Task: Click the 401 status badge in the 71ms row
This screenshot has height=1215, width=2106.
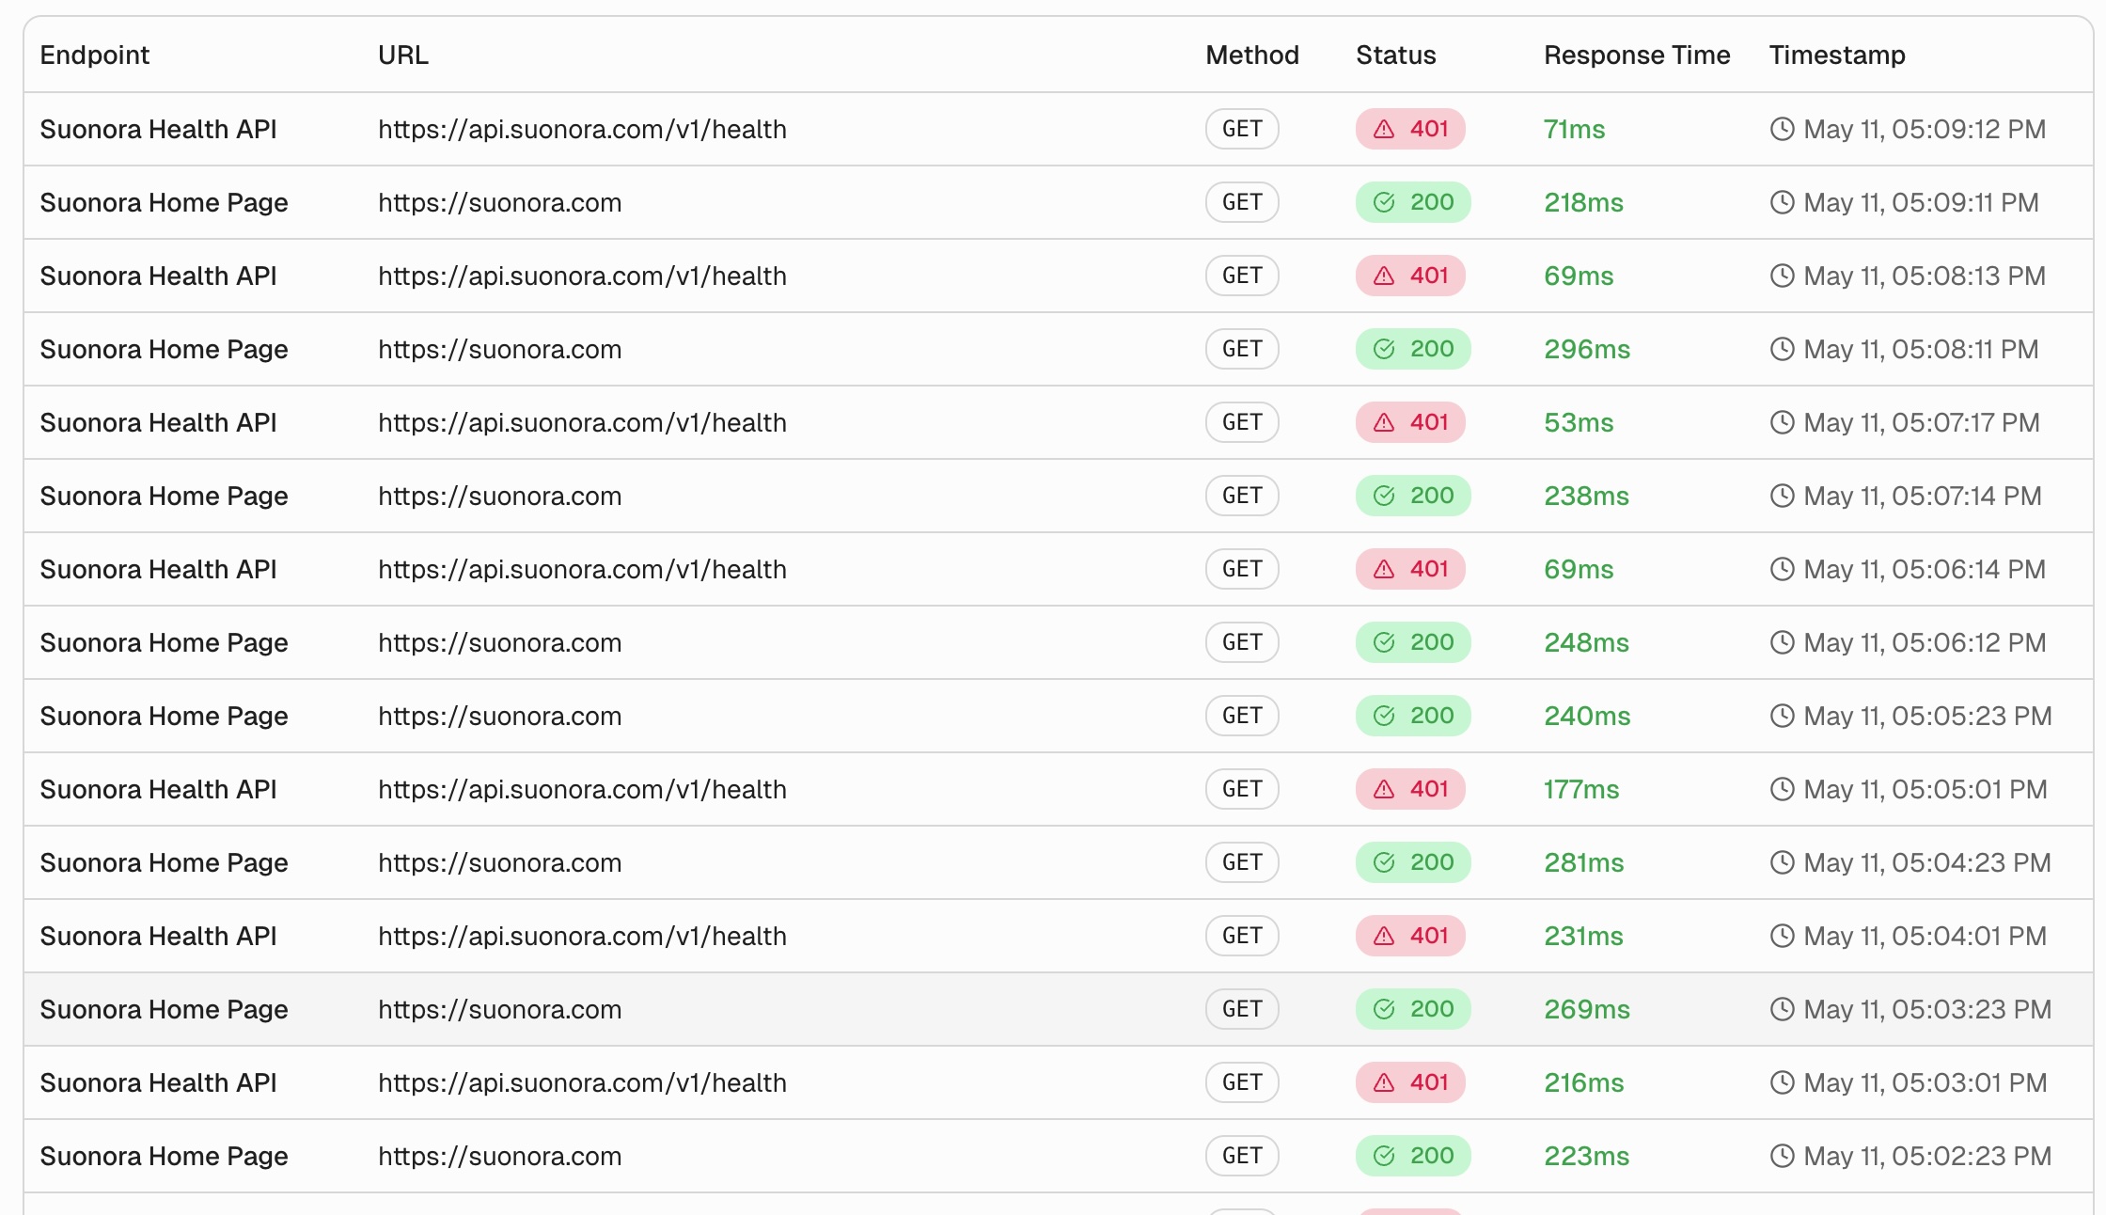Action: tap(1410, 129)
